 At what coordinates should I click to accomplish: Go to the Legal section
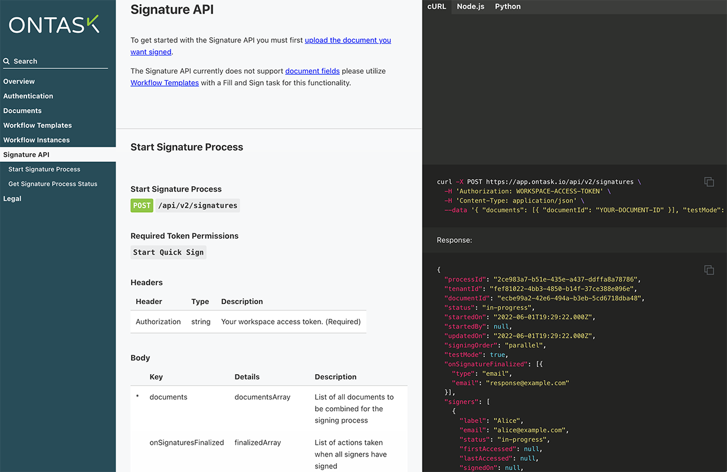(12, 198)
